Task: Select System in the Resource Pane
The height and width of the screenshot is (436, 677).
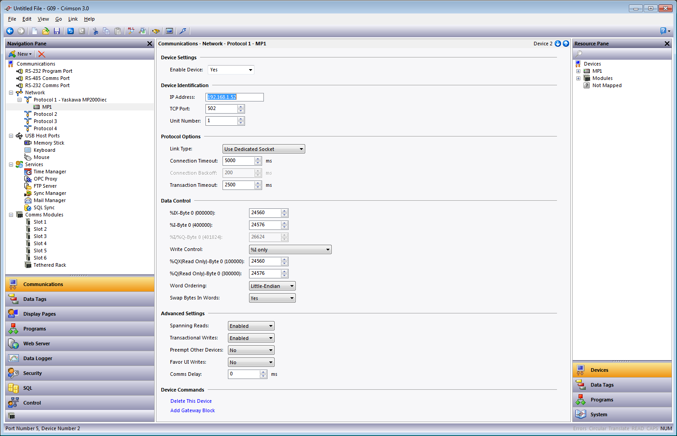Action: coord(622,414)
